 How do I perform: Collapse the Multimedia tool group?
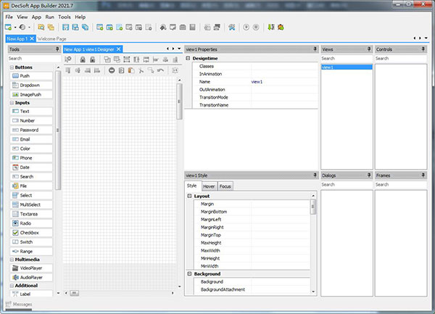tap(12, 260)
